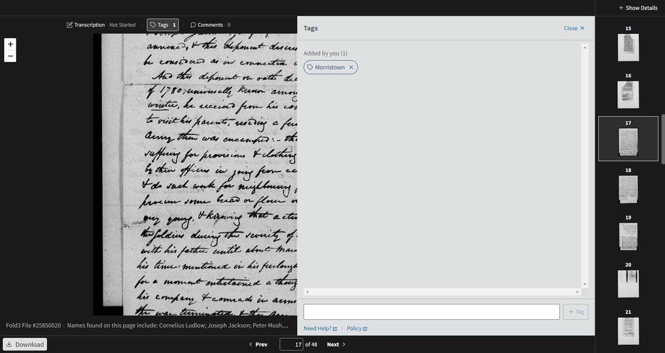The width and height of the screenshot is (665, 353).
Task: Open the Comments tab
Action: pyautogui.click(x=210, y=25)
